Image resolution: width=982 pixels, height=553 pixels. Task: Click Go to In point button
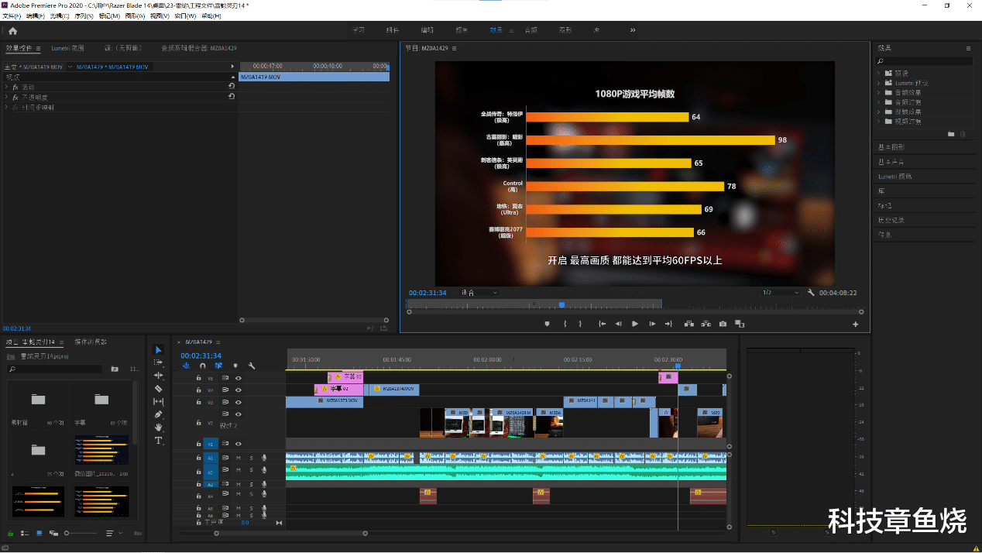(x=602, y=324)
